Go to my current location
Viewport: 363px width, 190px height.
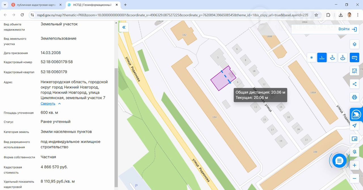pyautogui.click(x=354, y=126)
